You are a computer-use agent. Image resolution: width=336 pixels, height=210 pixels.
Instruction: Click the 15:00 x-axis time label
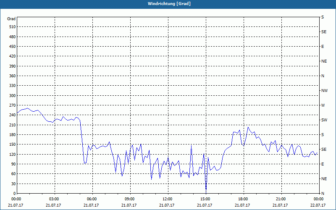pos(206,199)
